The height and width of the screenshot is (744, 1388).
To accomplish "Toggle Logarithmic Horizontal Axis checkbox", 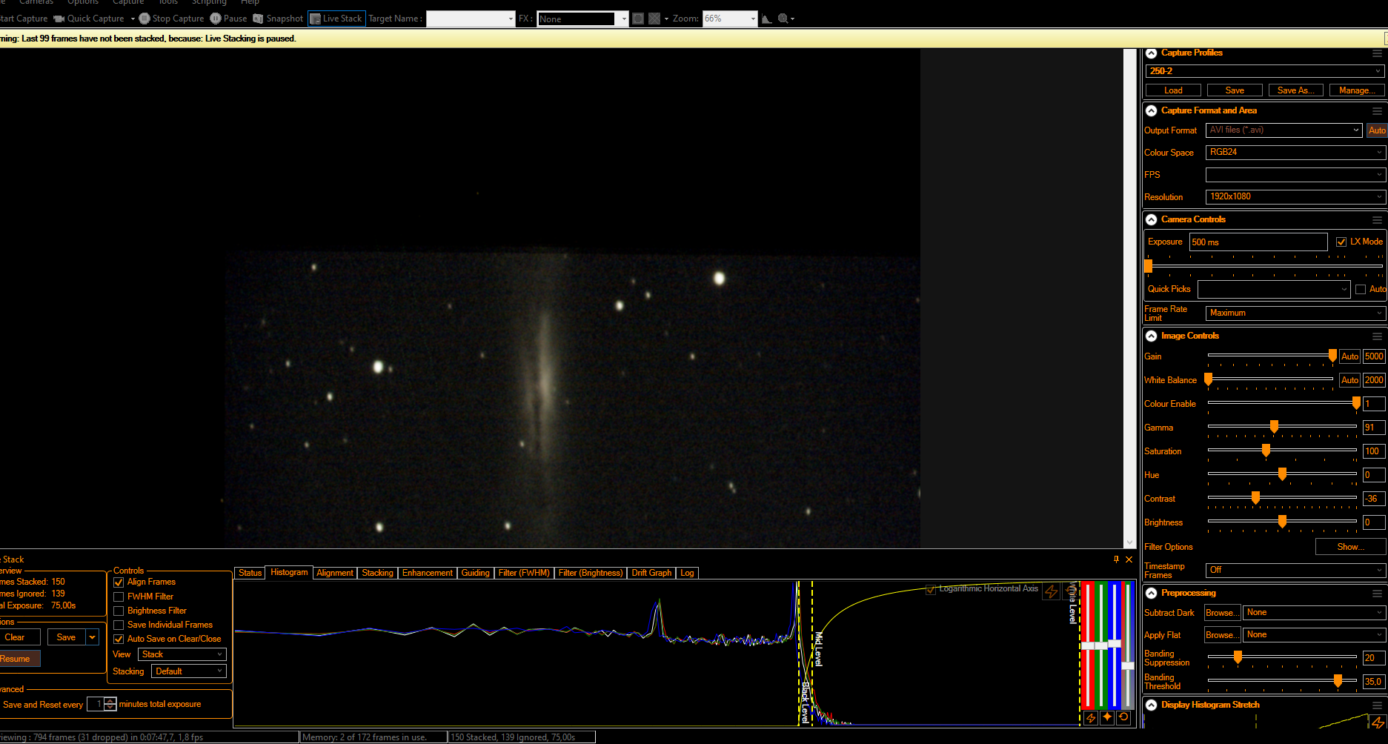I will click(931, 589).
